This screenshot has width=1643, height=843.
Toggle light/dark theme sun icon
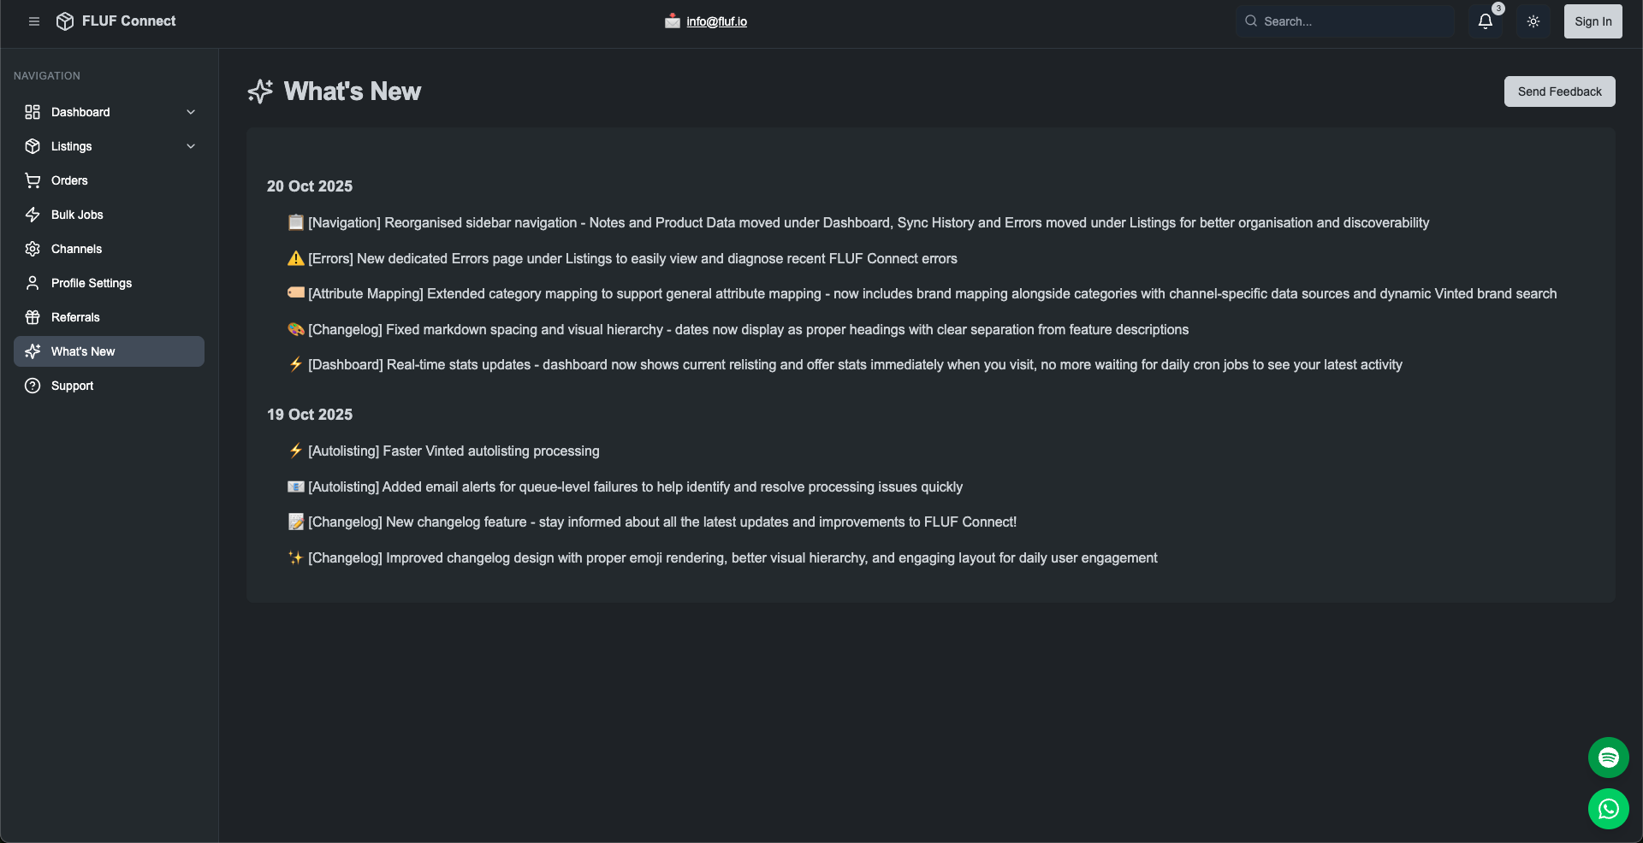coord(1533,21)
